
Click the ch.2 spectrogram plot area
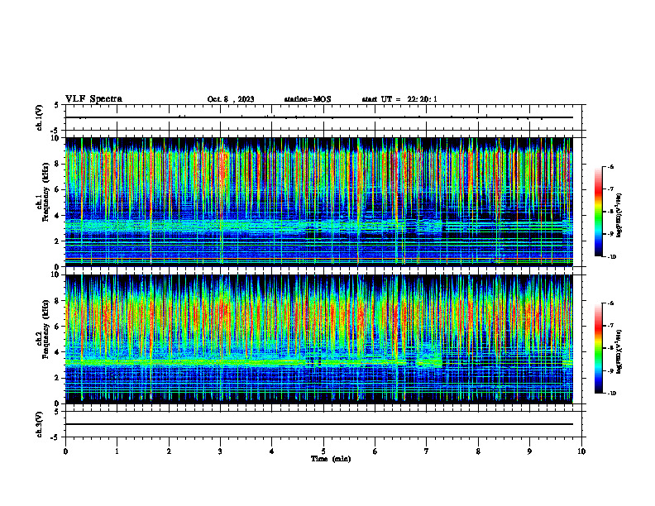pyautogui.click(x=318, y=339)
